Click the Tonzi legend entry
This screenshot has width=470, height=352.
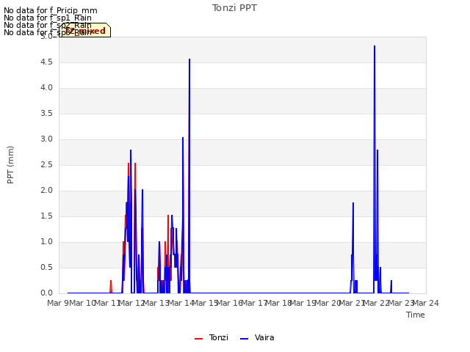(211, 337)
